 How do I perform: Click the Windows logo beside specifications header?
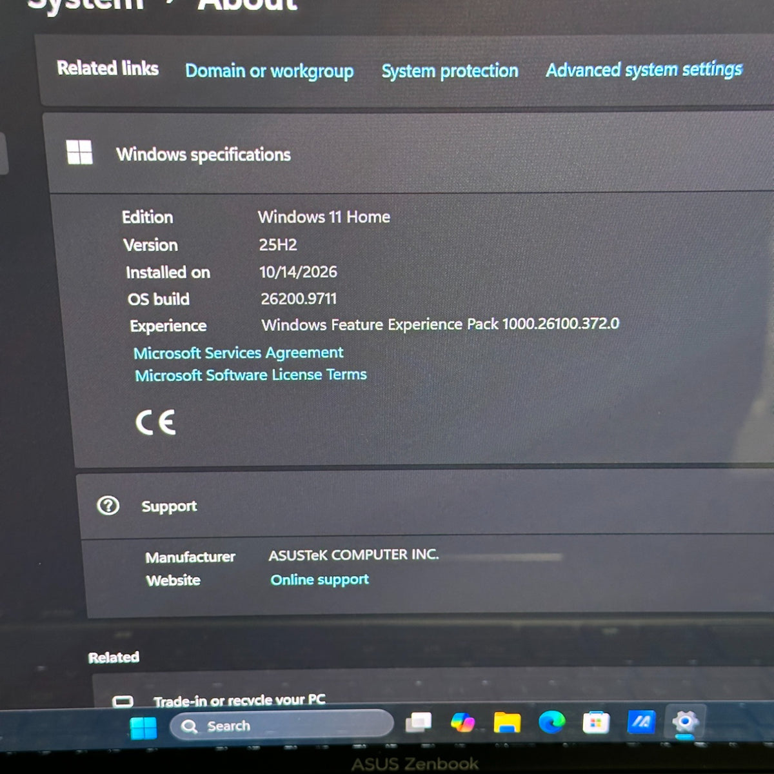[x=79, y=152]
